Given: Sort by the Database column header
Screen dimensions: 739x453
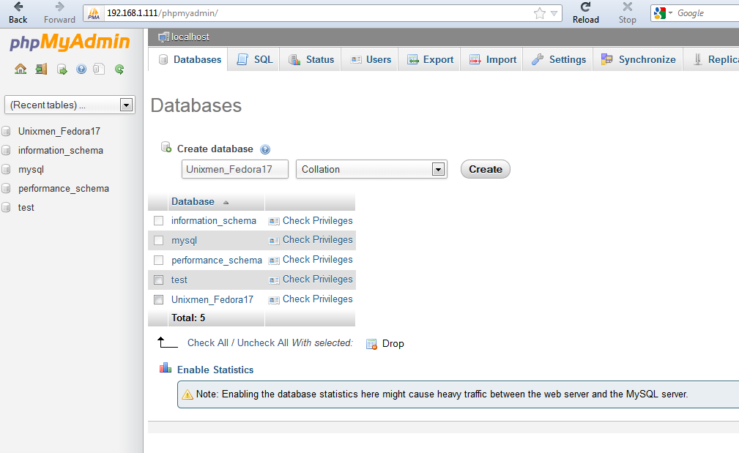Looking at the screenshot, I should click(193, 201).
